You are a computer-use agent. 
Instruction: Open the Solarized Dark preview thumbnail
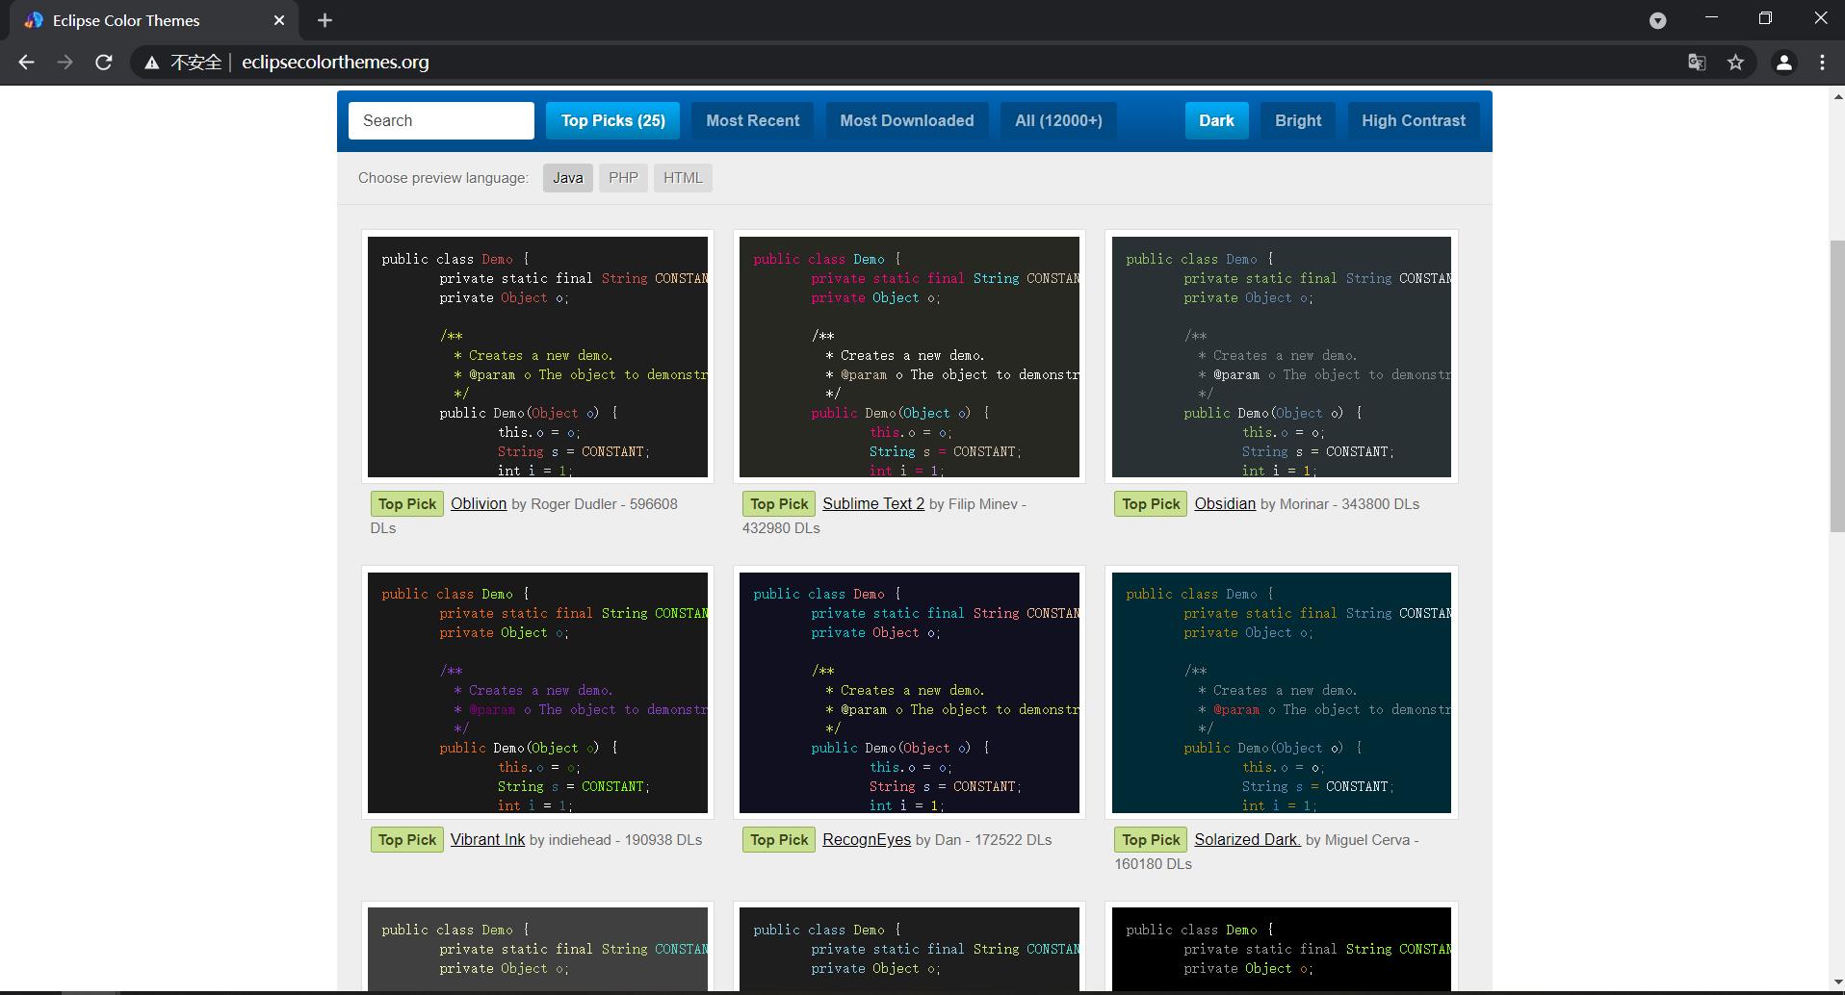coord(1281,693)
